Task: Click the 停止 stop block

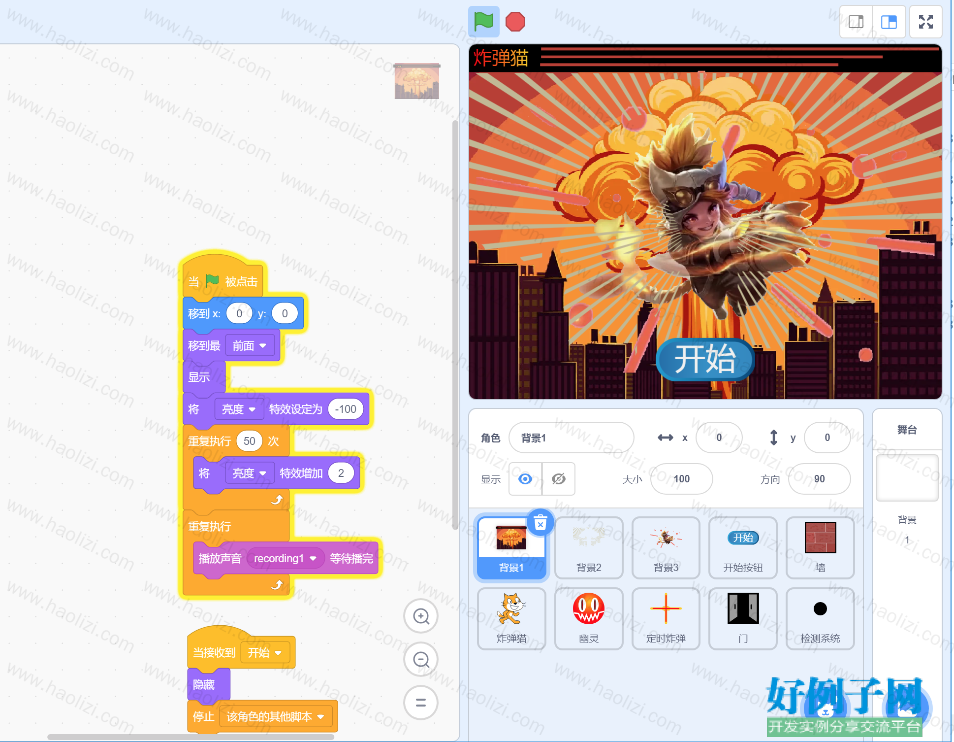Action: click(203, 716)
